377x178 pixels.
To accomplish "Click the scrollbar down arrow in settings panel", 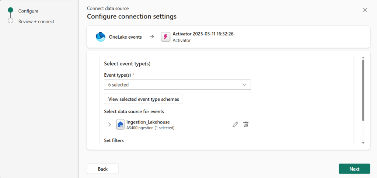I will pyautogui.click(x=363, y=143).
